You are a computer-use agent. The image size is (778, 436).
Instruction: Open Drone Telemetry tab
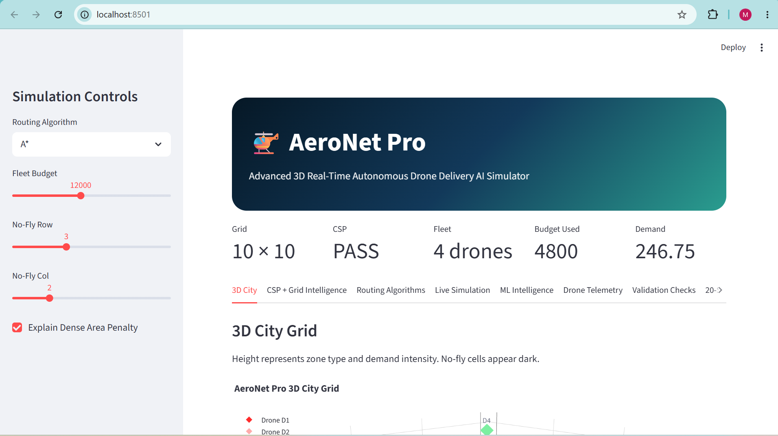[593, 290]
